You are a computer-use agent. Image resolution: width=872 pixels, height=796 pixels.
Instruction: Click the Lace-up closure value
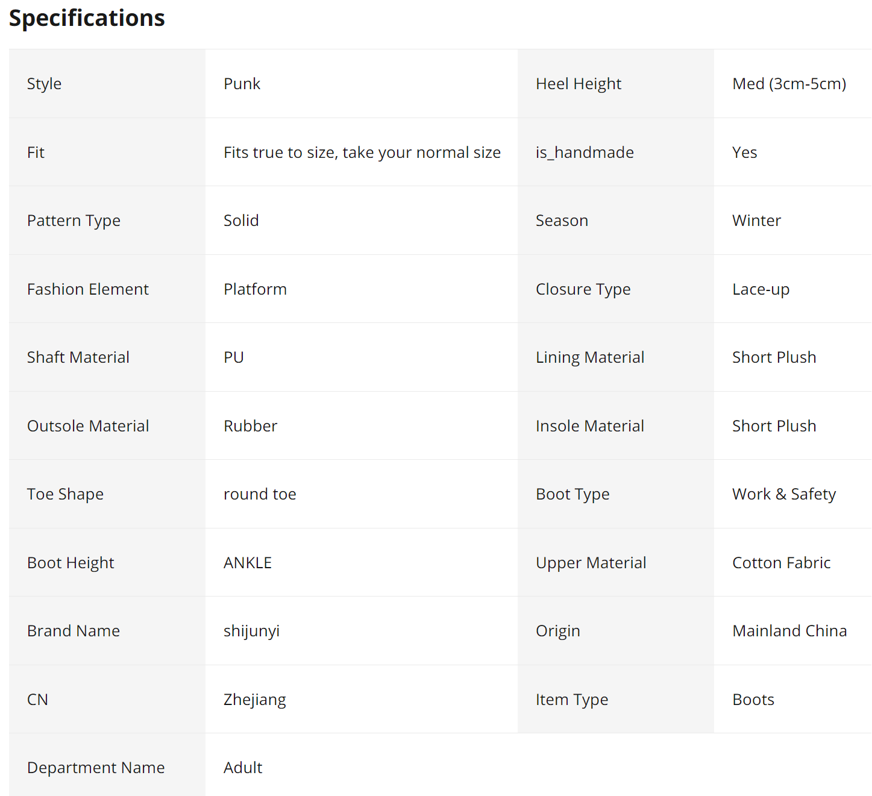[761, 289]
